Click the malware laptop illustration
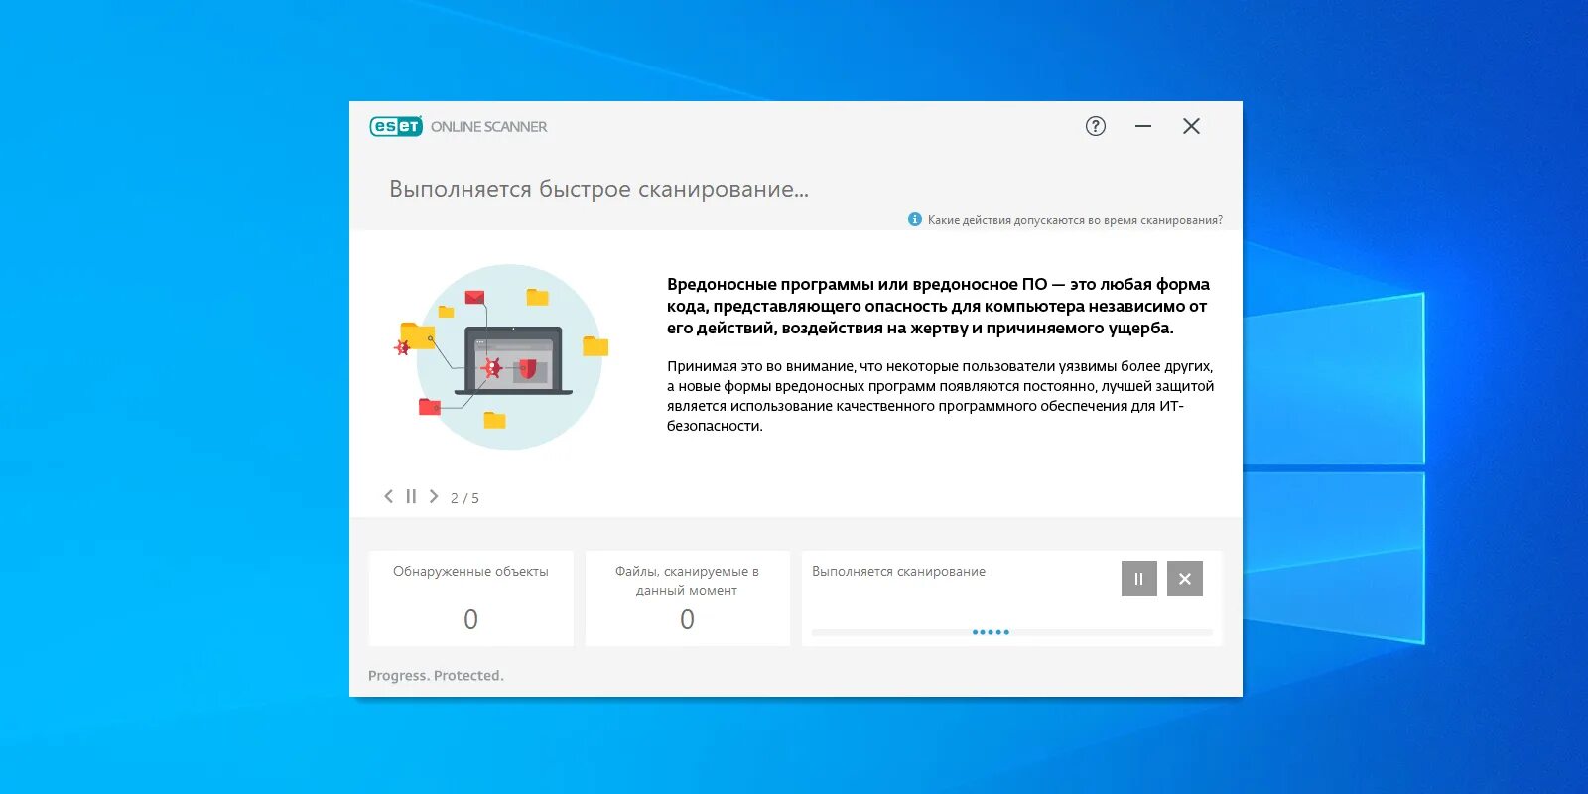 (x=503, y=356)
